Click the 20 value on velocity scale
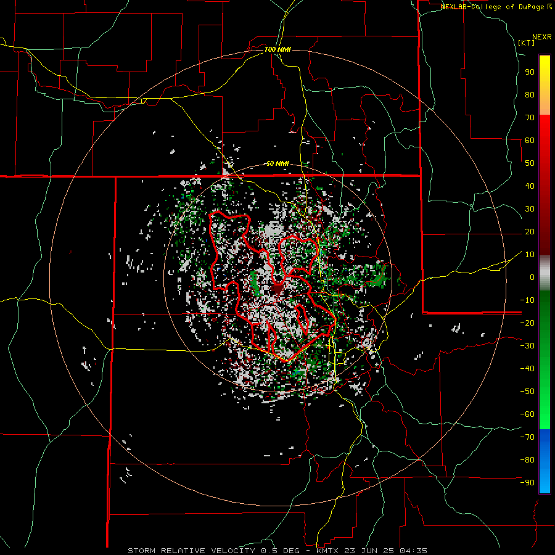 click(530, 231)
